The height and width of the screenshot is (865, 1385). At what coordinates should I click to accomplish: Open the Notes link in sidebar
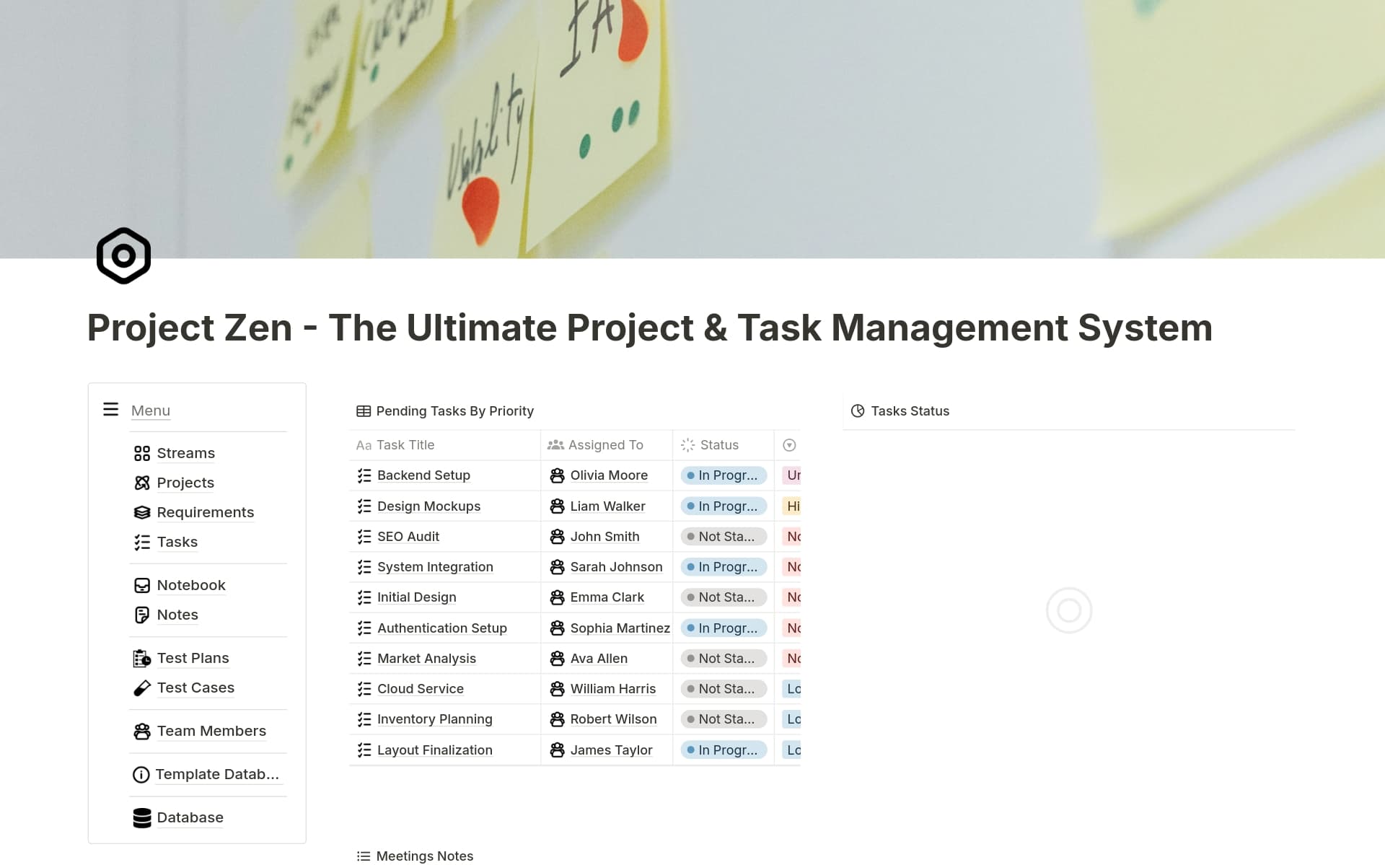177,615
